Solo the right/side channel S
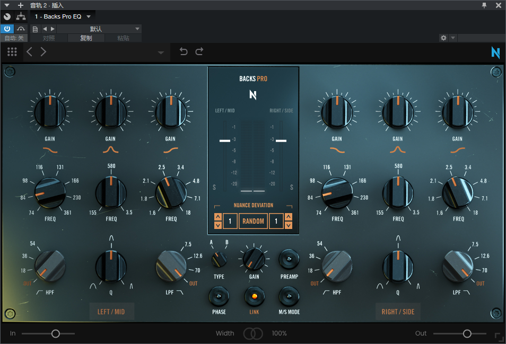 [292, 187]
